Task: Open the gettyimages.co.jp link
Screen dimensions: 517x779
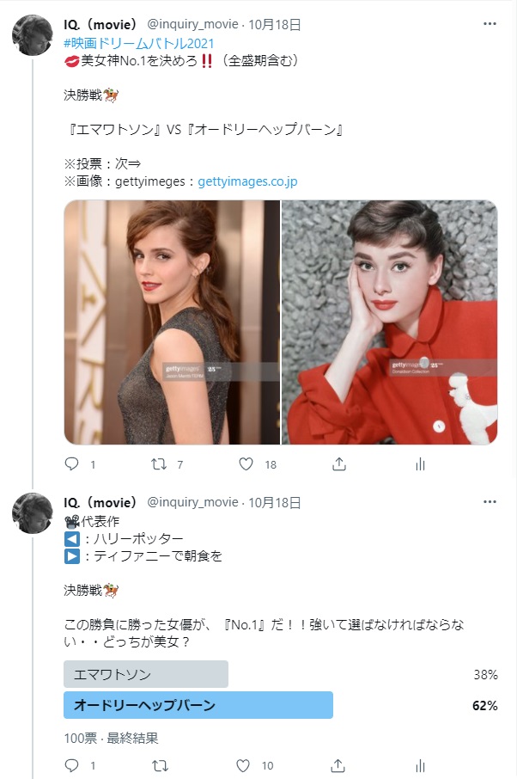Action: point(247,181)
